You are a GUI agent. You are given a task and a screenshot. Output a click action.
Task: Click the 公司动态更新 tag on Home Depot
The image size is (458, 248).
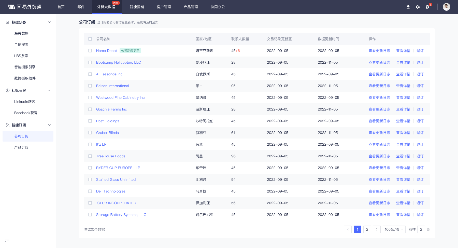(130, 51)
